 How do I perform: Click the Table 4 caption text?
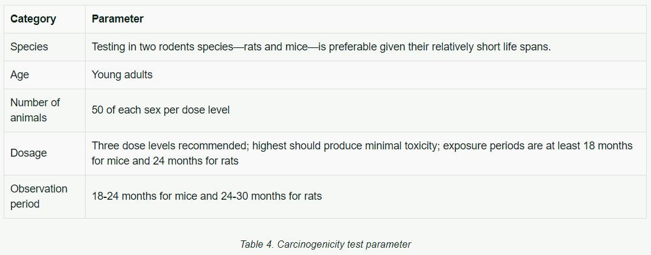pyautogui.click(x=325, y=244)
